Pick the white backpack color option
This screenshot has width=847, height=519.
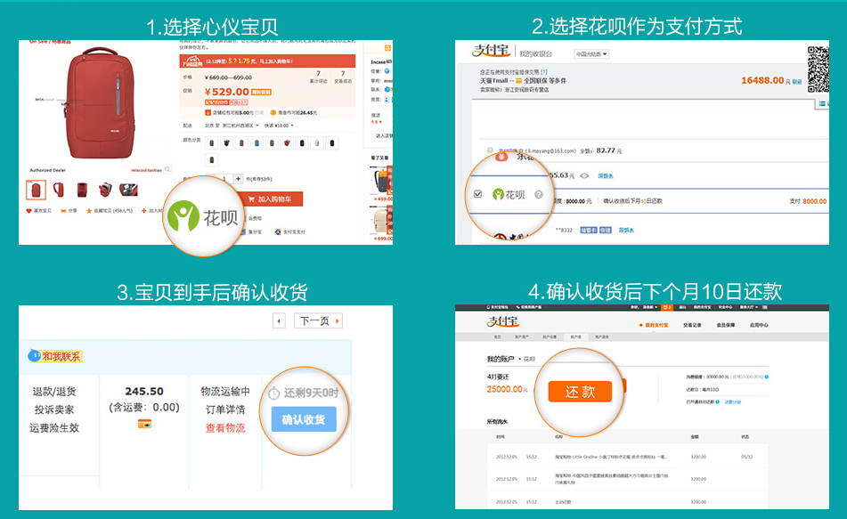317,143
